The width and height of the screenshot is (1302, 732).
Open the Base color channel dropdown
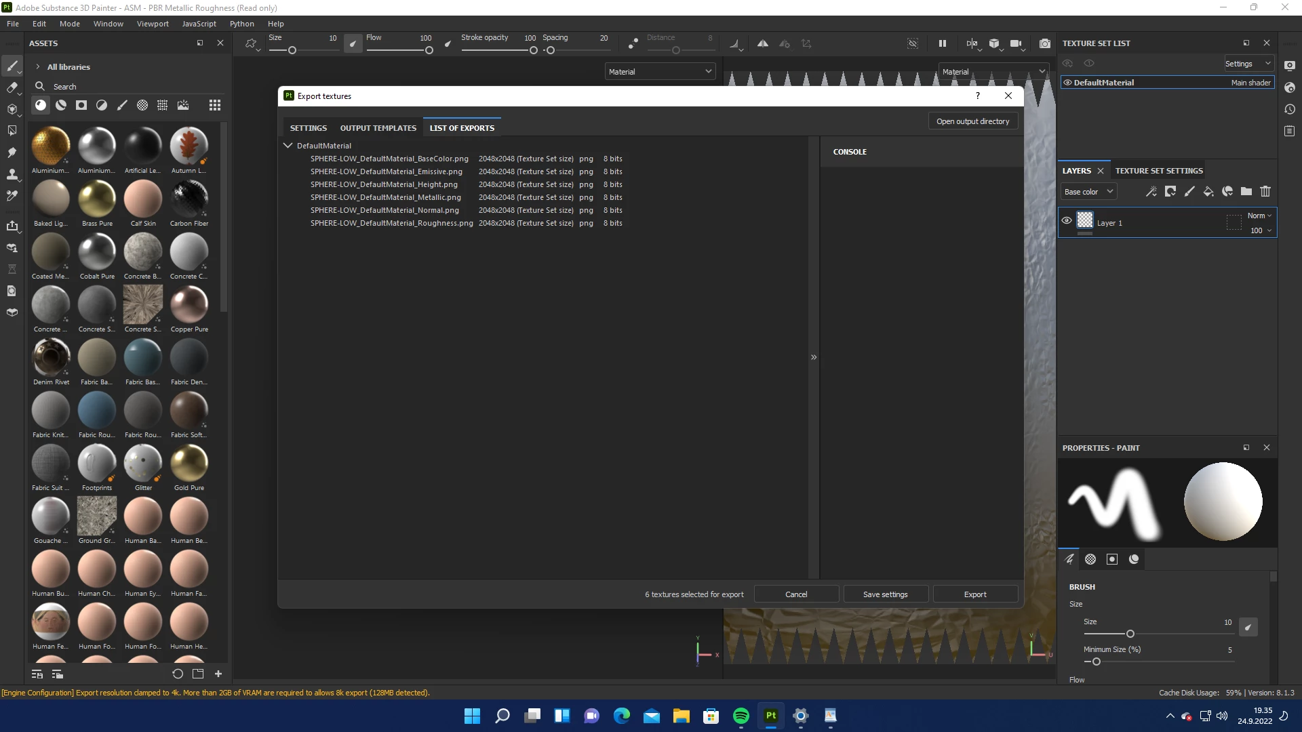1088,192
